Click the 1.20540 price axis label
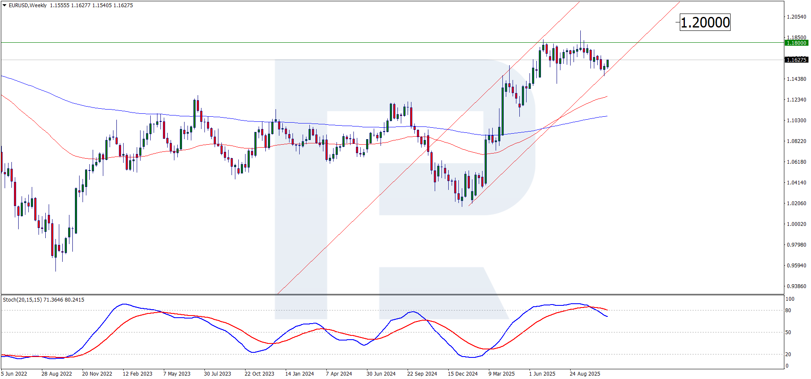Viewport: 811px width, 379px height. point(796,17)
